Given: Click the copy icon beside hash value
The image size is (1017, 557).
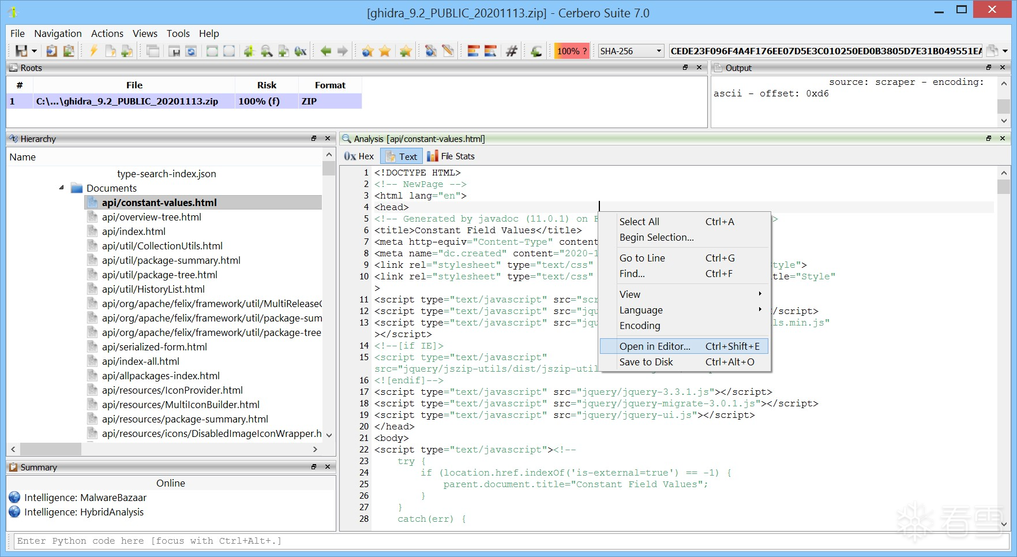Looking at the screenshot, I should 992,51.
